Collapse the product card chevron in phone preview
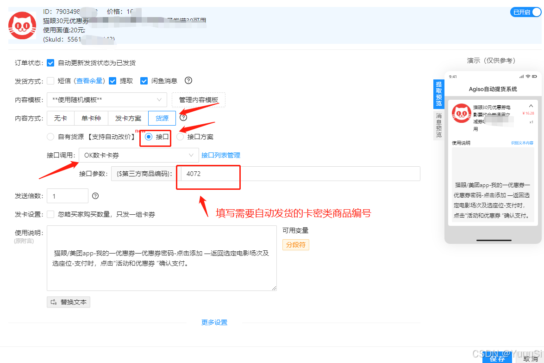 (531, 106)
